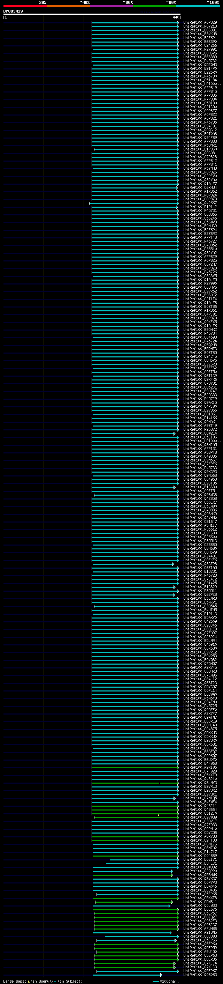Open hit UniRef100_P27991
The height and width of the screenshot is (984, 223).
point(200,49)
